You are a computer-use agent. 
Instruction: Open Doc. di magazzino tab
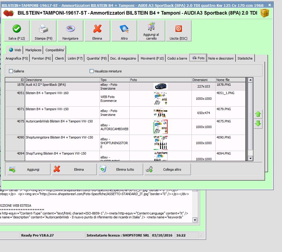(123, 58)
